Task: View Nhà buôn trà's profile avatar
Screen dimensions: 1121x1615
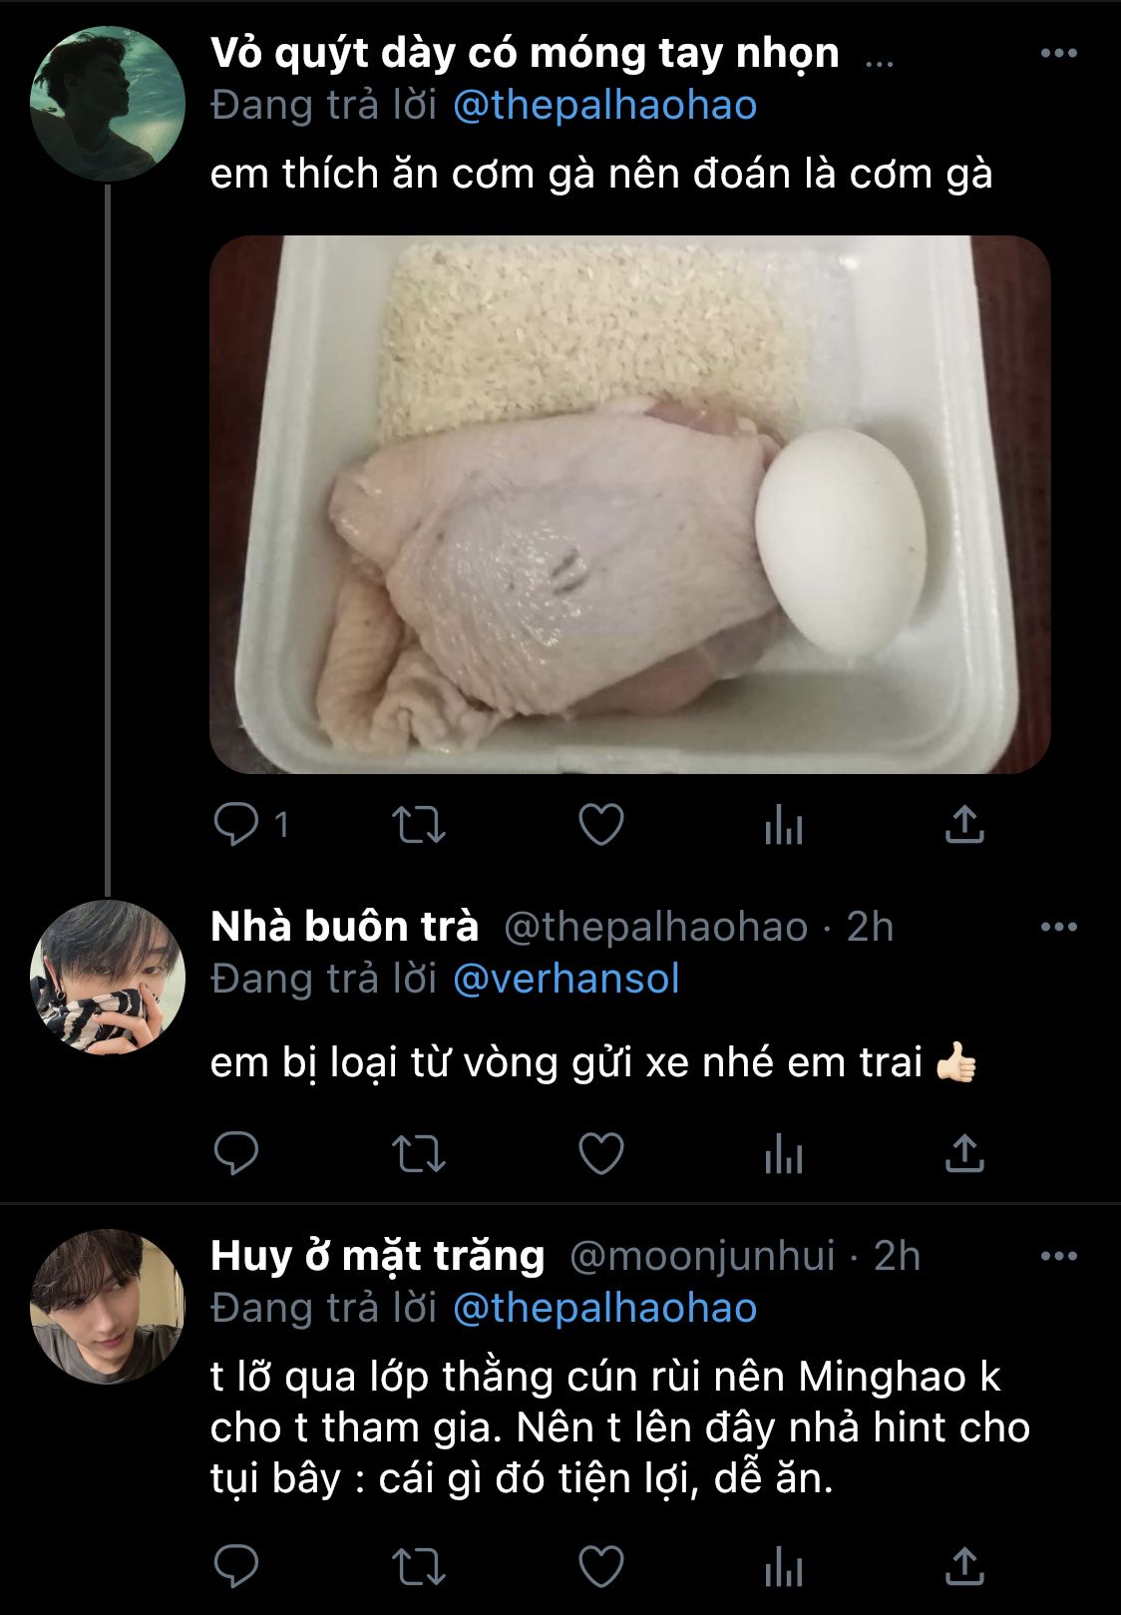Action: point(108,978)
